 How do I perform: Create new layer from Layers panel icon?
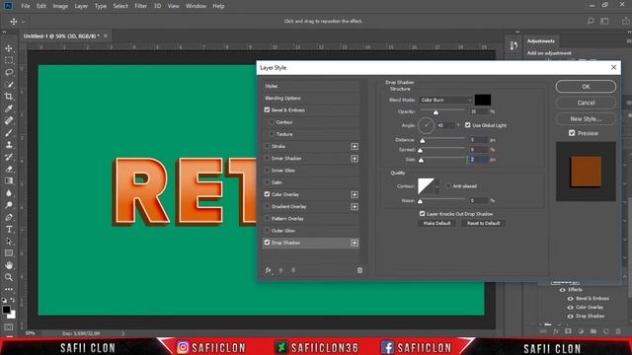coord(605,331)
